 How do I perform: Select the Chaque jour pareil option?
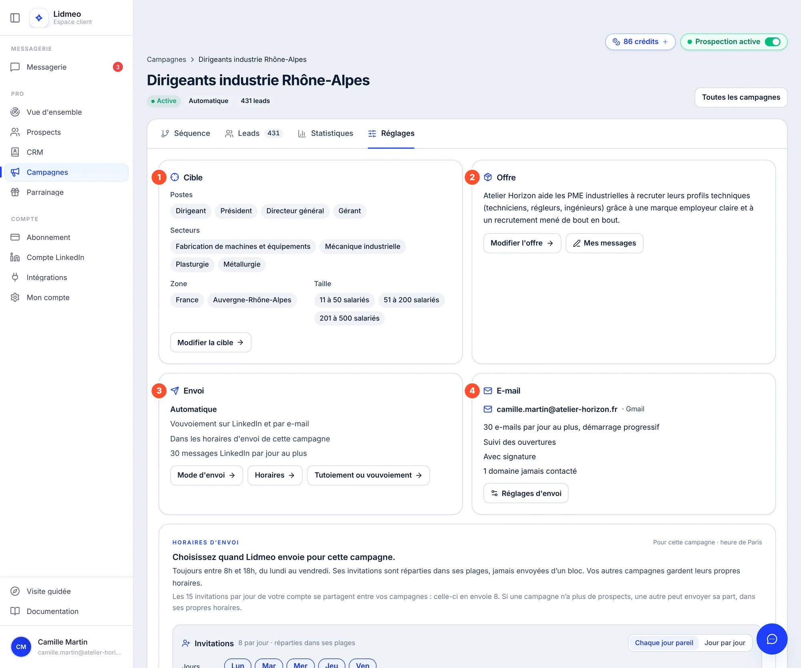(664, 642)
